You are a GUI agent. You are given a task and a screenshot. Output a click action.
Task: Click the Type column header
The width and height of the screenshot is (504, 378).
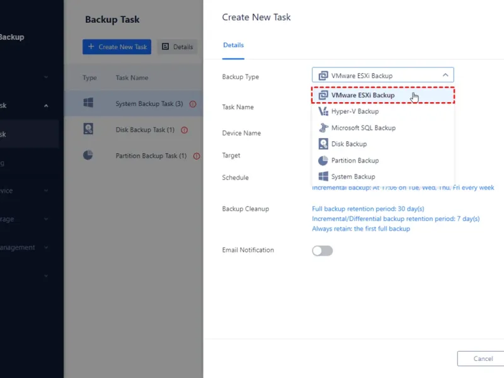pyautogui.click(x=89, y=77)
